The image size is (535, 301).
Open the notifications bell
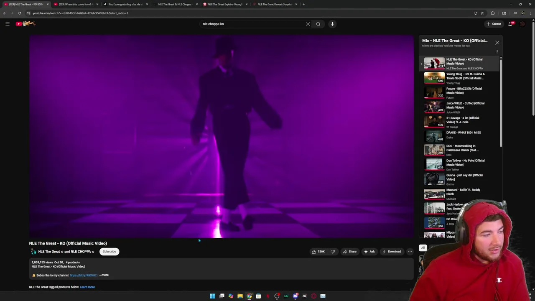tap(510, 24)
